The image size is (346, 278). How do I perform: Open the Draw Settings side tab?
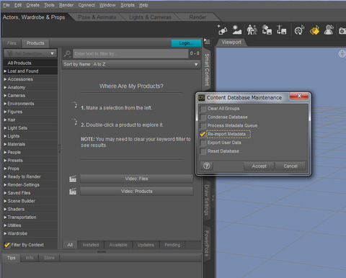point(207,199)
